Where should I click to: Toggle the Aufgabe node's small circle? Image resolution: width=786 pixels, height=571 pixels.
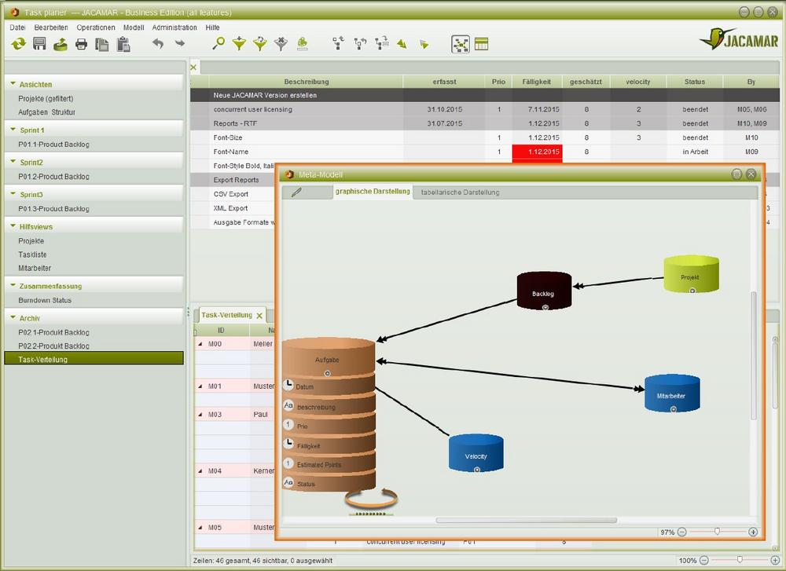tap(327, 373)
